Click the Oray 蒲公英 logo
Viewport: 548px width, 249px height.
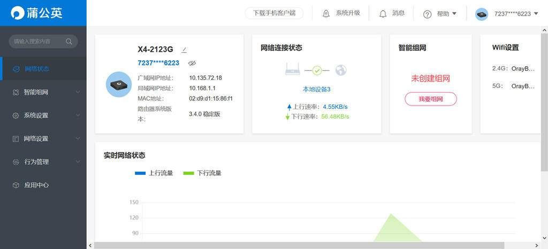click(37, 13)
